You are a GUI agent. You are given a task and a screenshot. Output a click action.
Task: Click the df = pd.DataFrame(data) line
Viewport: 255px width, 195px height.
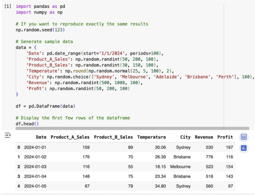click(45, 106)
